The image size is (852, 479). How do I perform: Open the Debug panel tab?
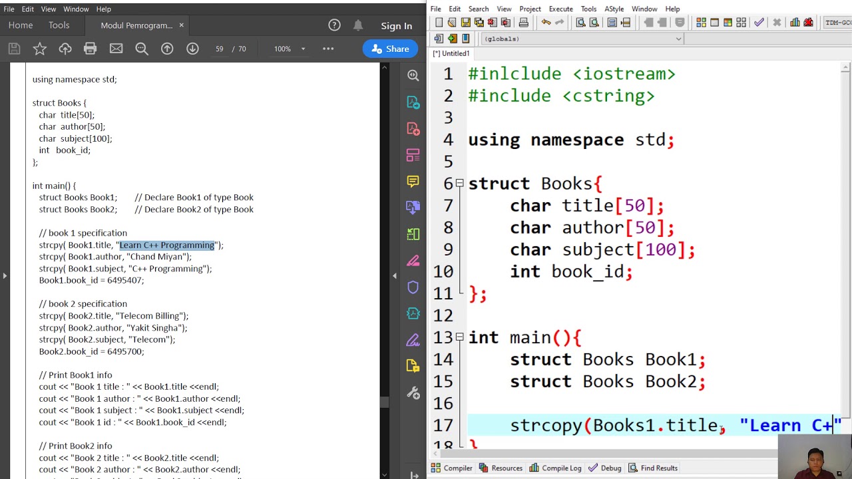pyautogui.click(x=604, y=468)
